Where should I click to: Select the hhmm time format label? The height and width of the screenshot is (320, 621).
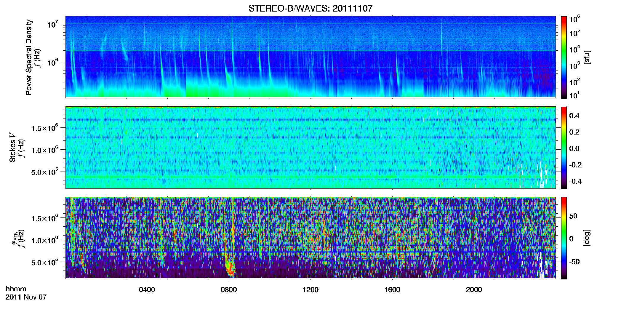(x=16, y=289)
